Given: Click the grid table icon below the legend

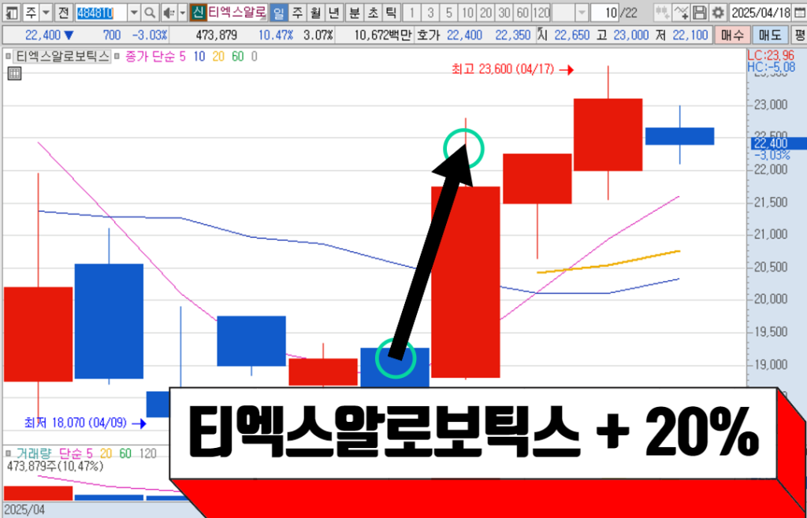Looking at the screenshot, I should 14,73.
